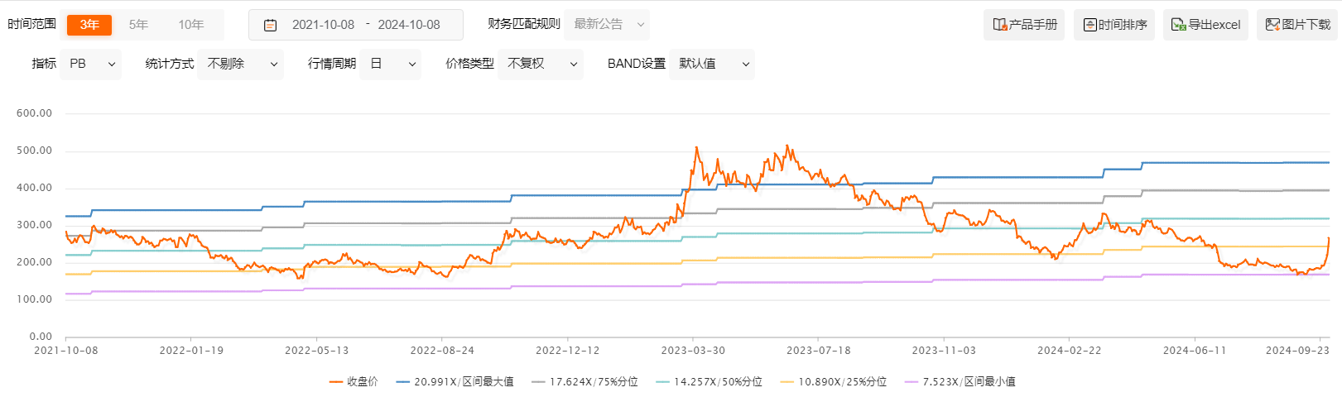Toggle the 14.257X/50%分位 legend entry
The width and height of the screenshot is (1342, 397).
(x=709, y=382)
